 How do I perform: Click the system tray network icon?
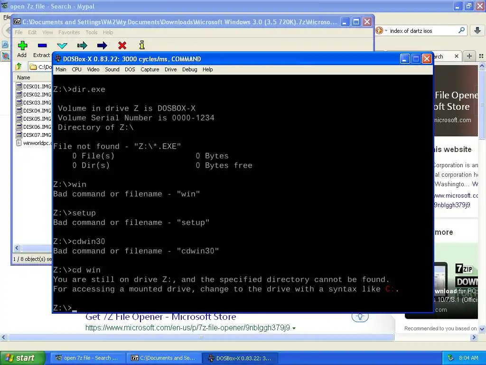tap(451, 358)
